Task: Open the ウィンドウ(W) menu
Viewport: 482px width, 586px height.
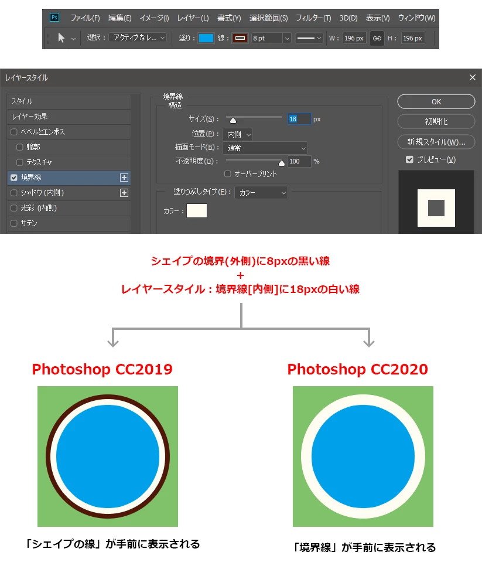Action: coord(416,18)
